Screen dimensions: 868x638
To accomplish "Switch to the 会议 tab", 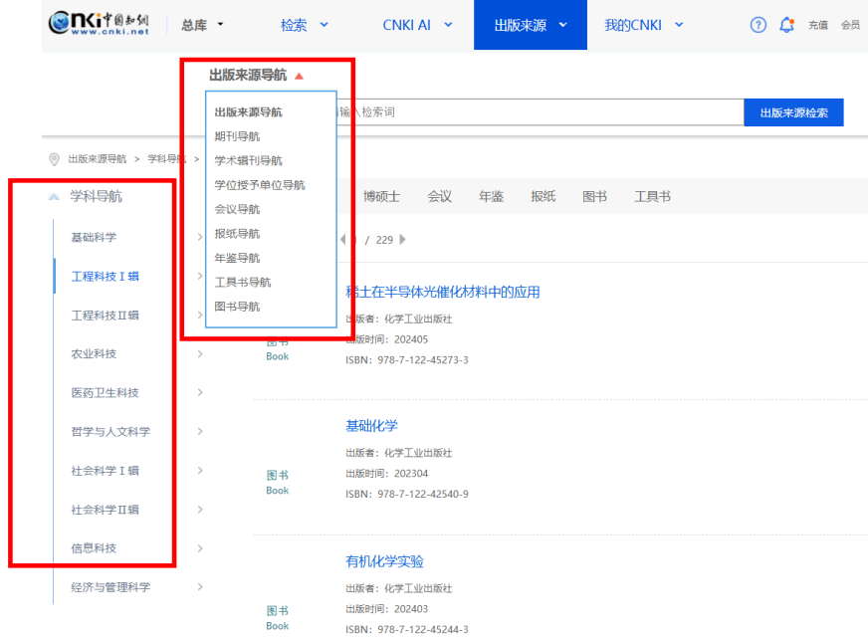I will pos(439,197).
